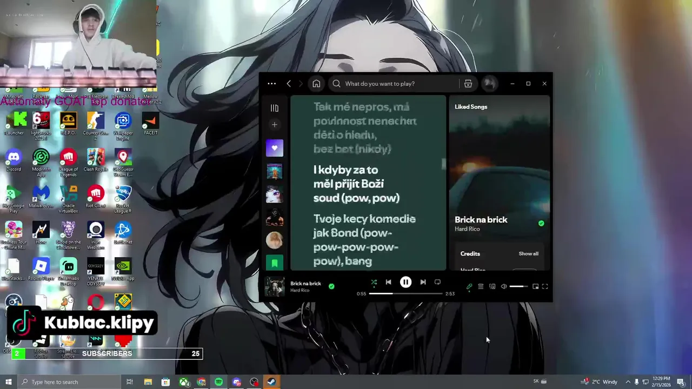Screen dimensions: 692x389
Task: Open Liked Songs heart in sidebar
Action: point(275,148)
